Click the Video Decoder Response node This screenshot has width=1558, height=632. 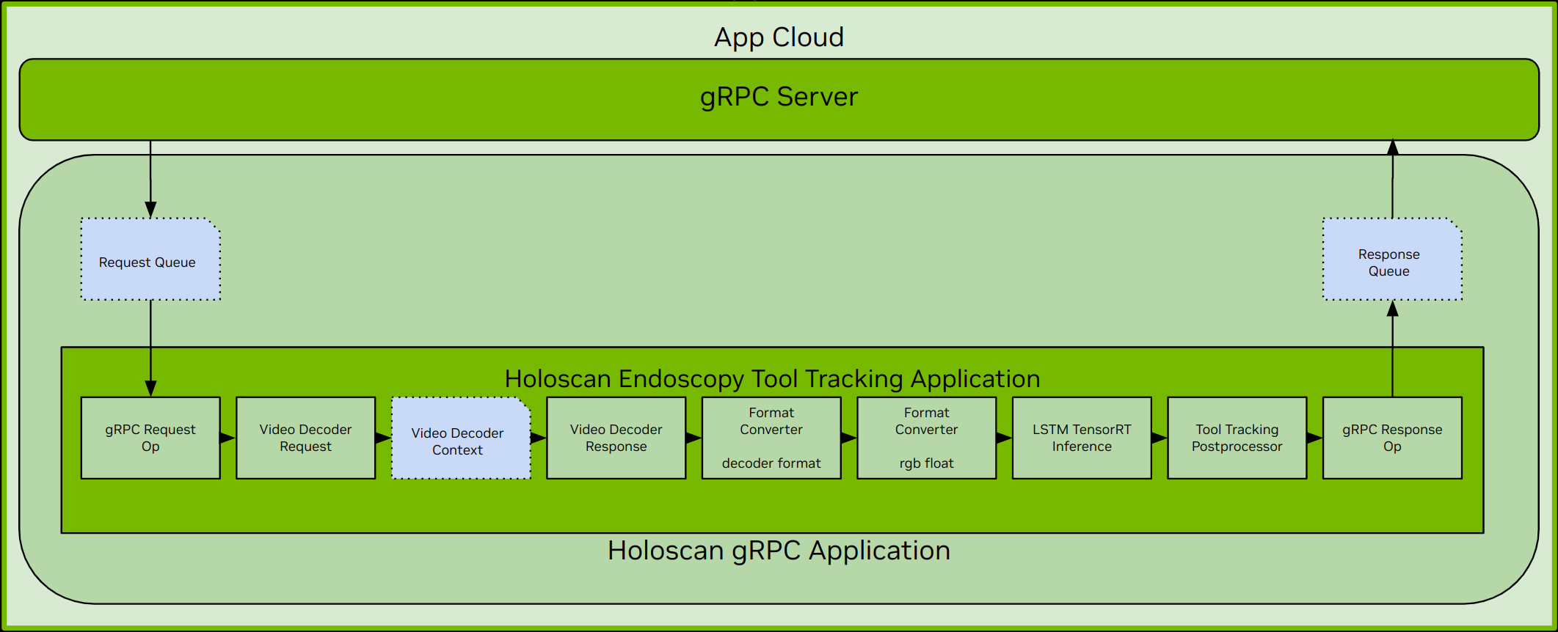[x=616, y=438]
